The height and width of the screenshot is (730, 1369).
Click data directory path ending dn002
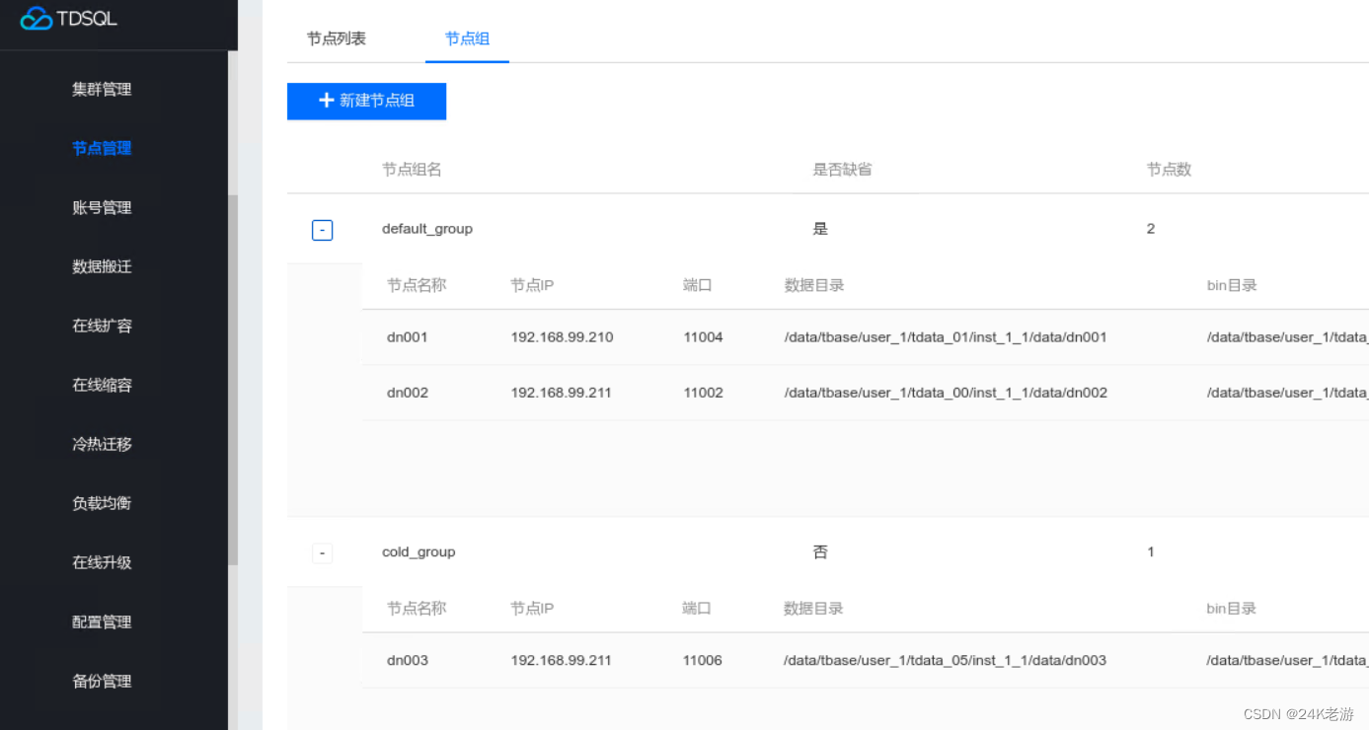coord(946,393)
